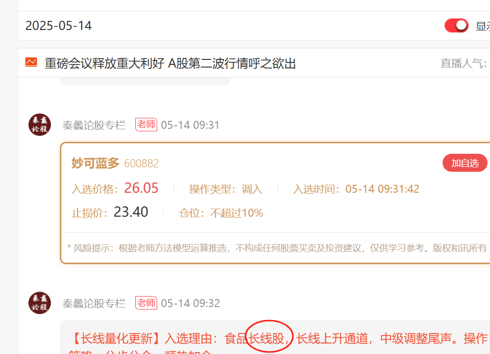The image size is (490, 354).
Task: Toggle the red display switch
Action: click(x=456, y=25)
